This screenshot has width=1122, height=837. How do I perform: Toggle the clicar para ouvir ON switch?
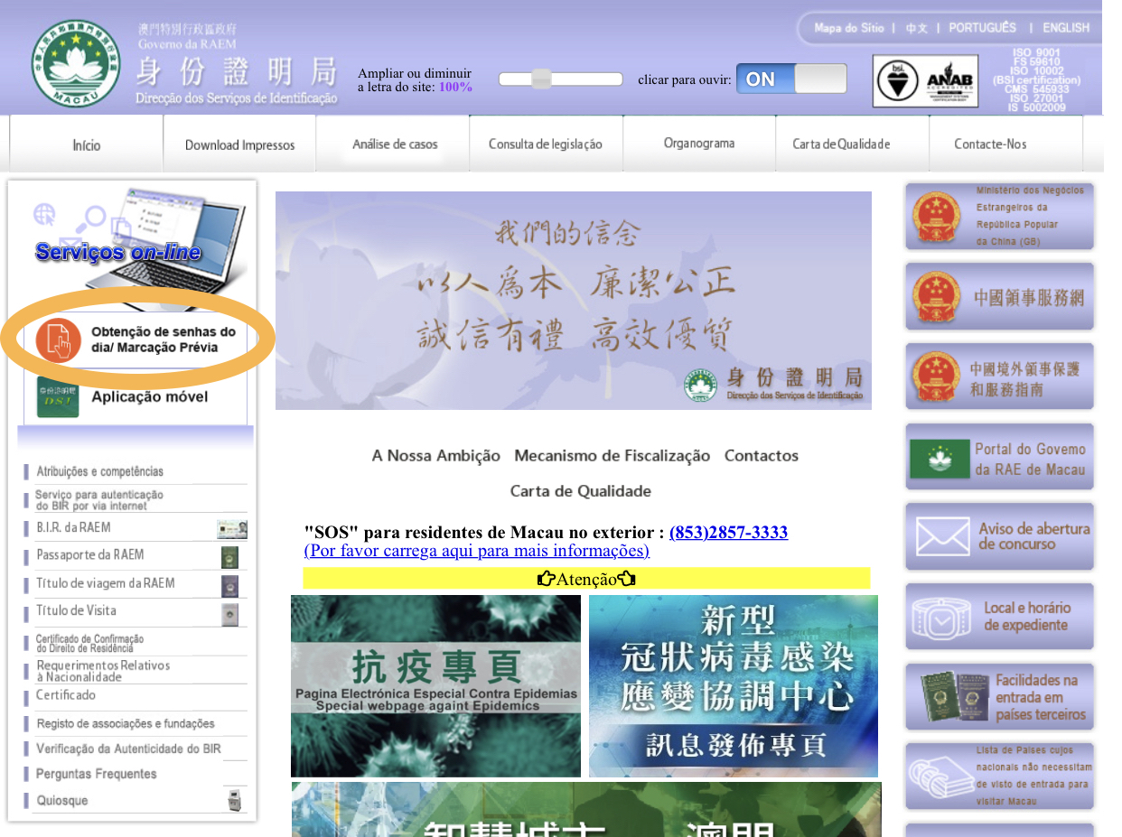[790, 79]
